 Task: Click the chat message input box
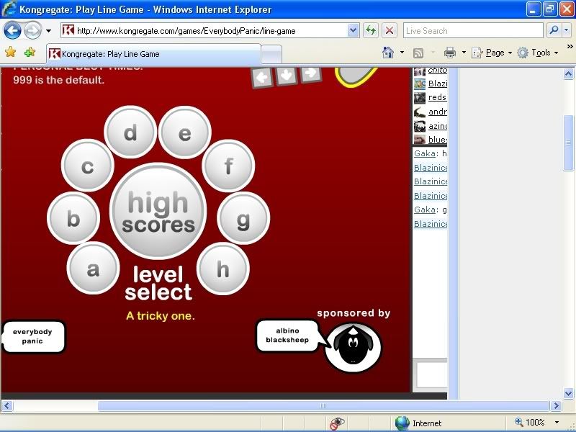coord(432,374)
